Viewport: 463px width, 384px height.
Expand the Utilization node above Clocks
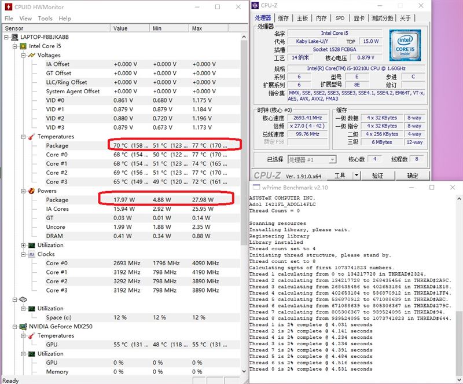(23, 246)
